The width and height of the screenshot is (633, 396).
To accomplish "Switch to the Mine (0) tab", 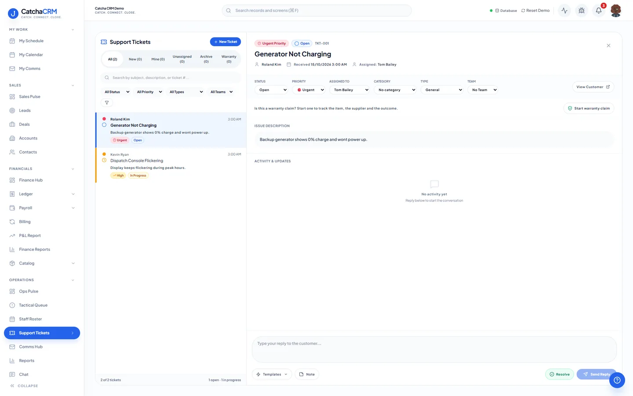I will pos(158,59).
